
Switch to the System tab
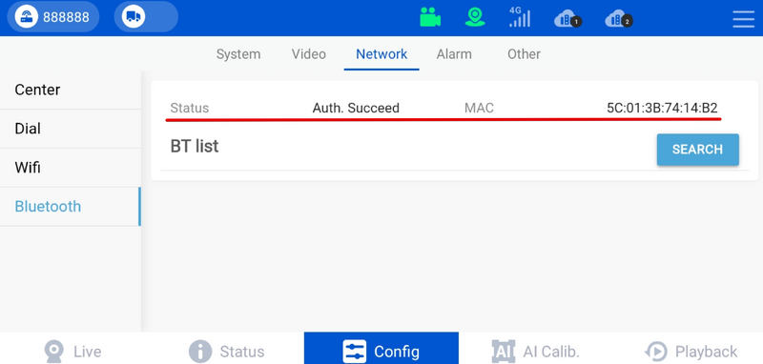238,54
